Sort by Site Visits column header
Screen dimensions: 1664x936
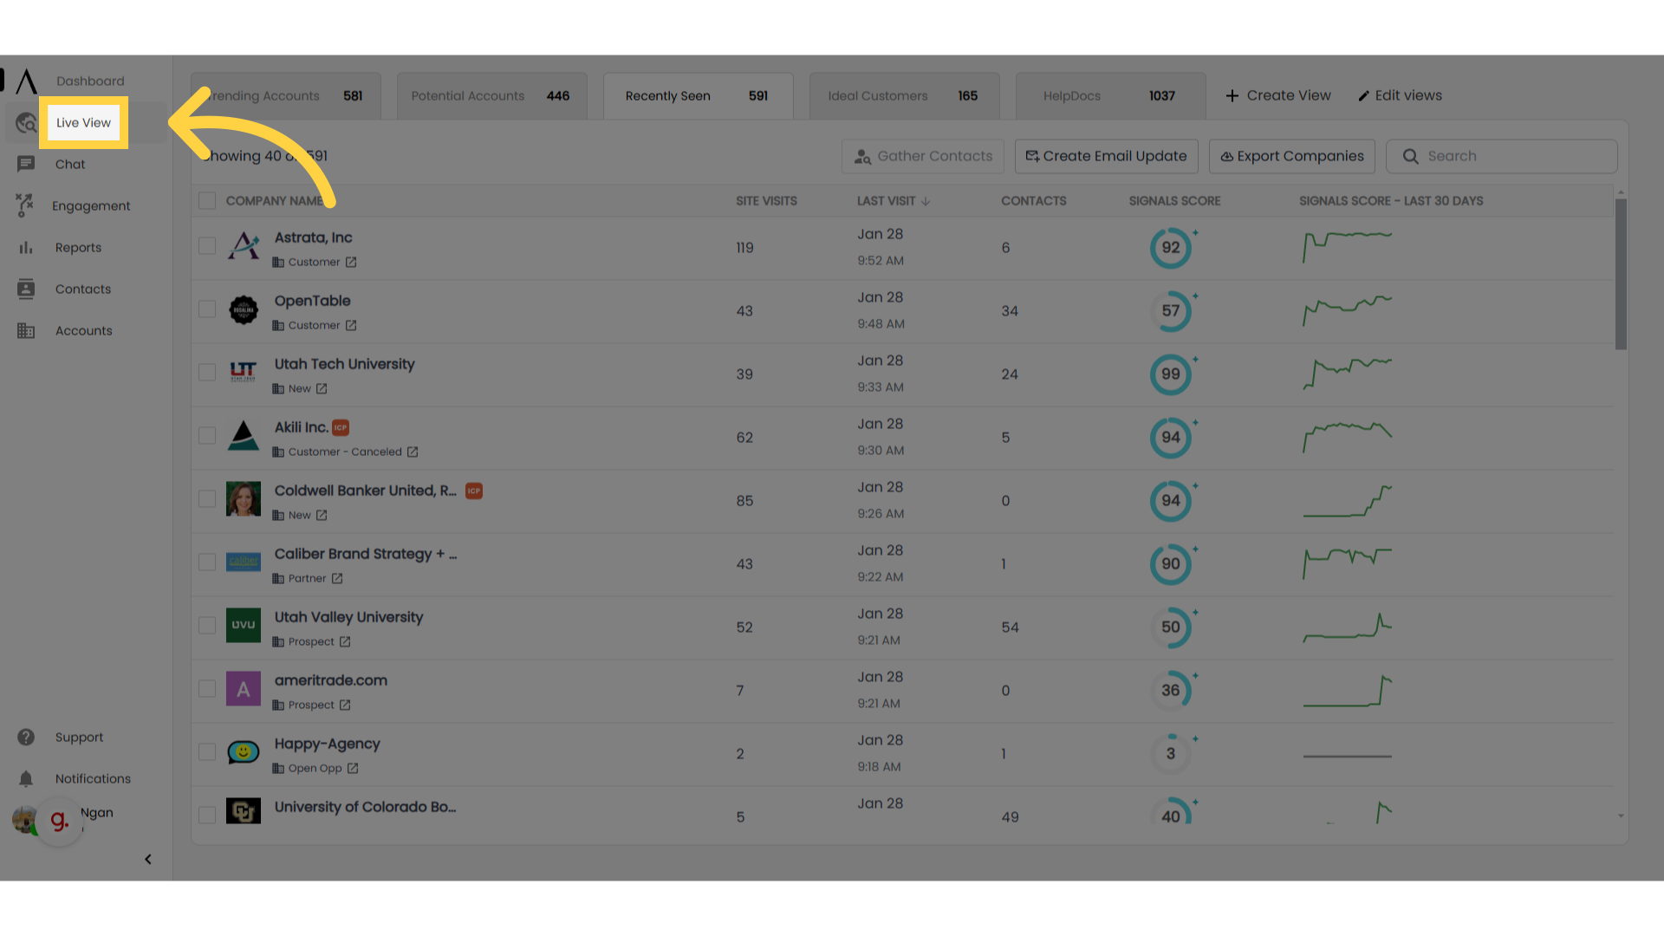766,201
